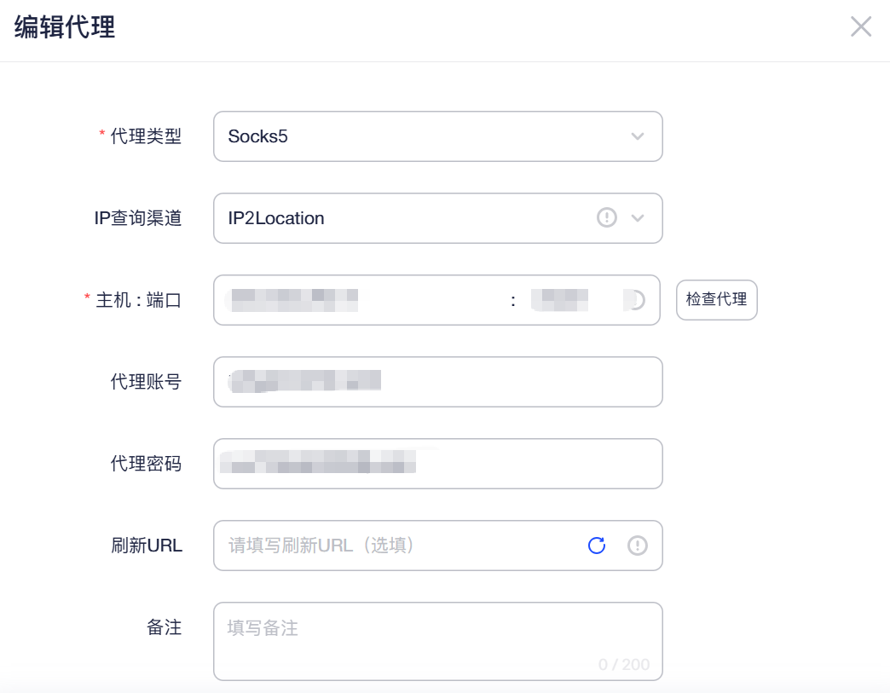Click the 检查代理 button
The height and width of the screenshot is (693, 890).
(716, 300)
